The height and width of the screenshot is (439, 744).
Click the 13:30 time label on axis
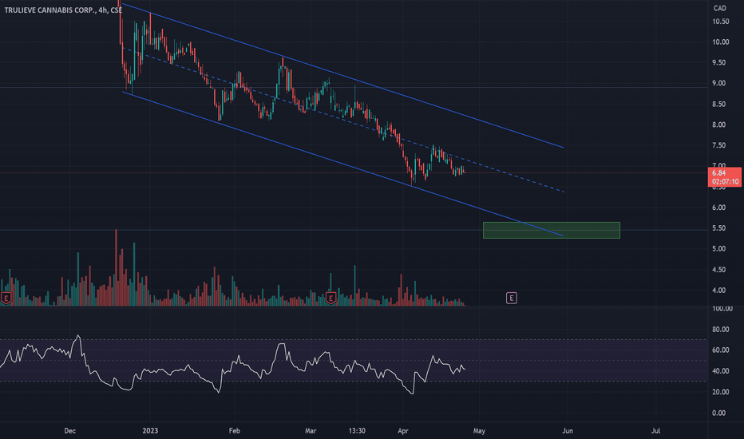(357, 431)
